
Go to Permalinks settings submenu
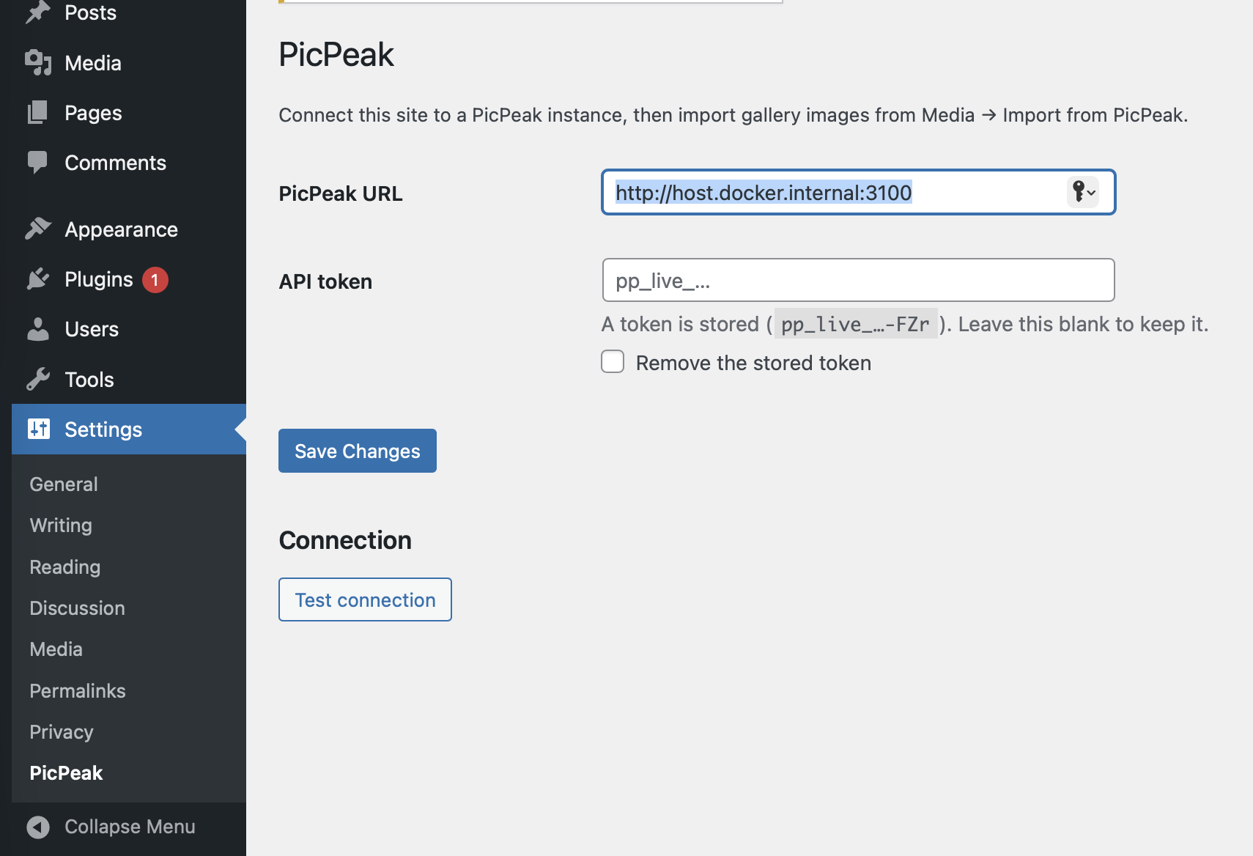click(78, 691)
